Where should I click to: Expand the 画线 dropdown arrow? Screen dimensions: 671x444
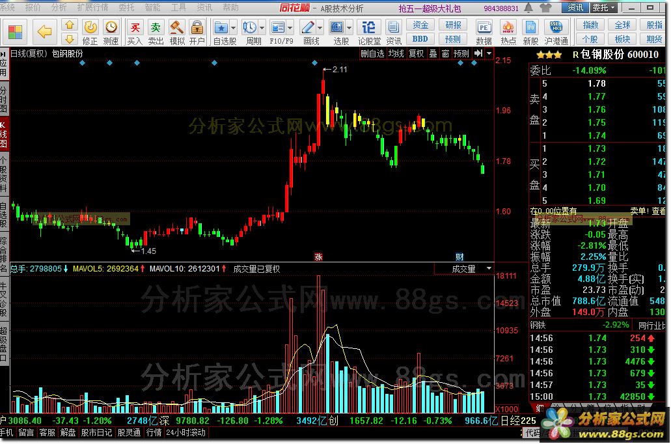click(x=320, y=28)
